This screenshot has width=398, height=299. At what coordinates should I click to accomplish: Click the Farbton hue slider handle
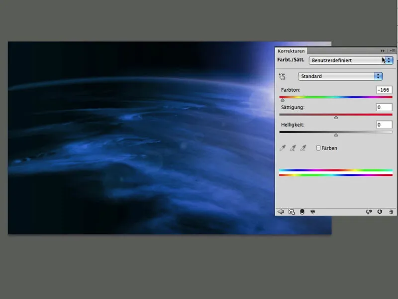tap(283, 100)
